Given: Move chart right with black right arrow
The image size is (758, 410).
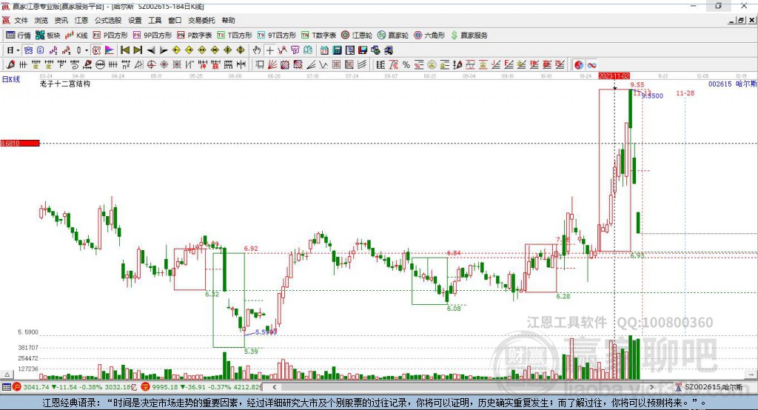Looking at the screenshot, I should point(164,50).
